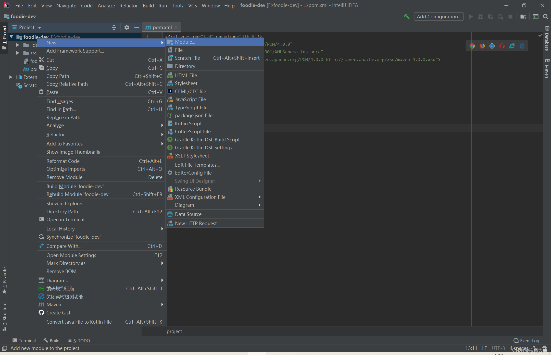Screen dimensions: 551x355
Task: Toggle the Favorites tool window tab
Action: 4,279
